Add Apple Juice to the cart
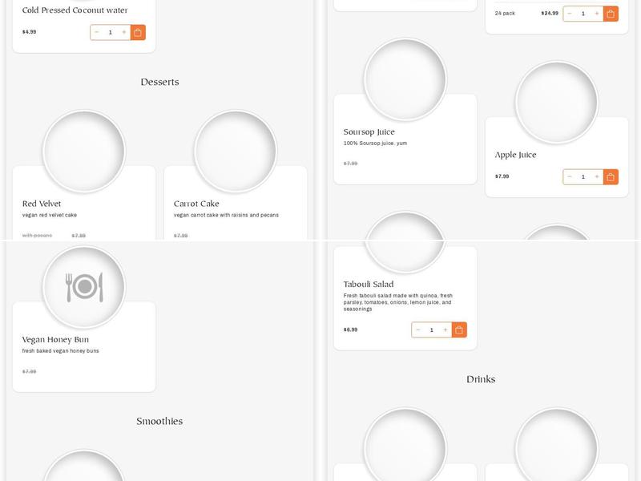This screenshot has width=641, height=481. [611, 176]
